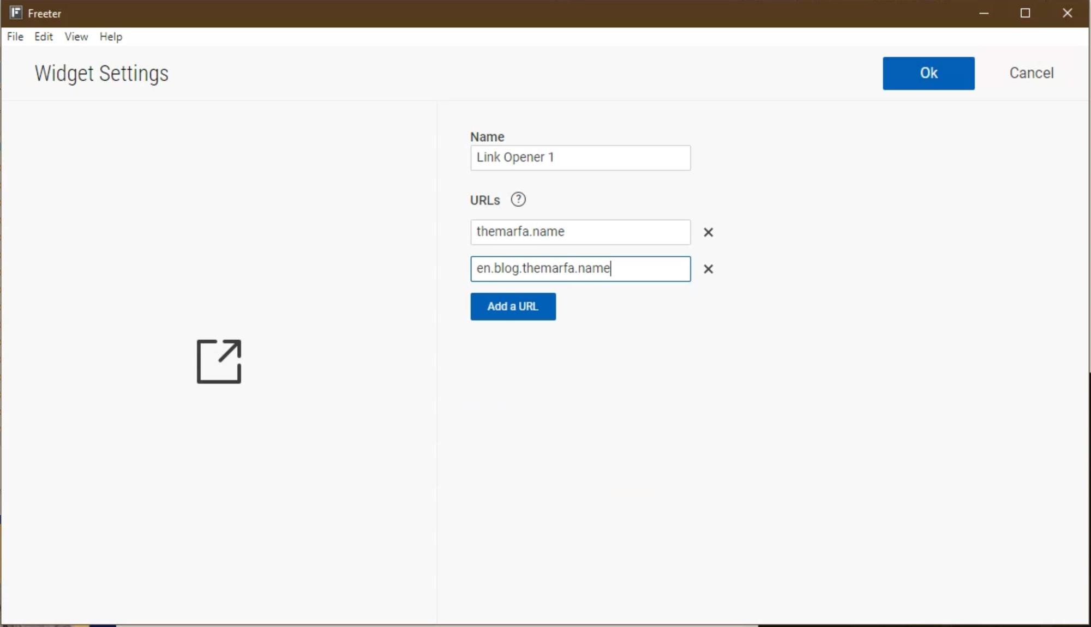
Task: Click the URLs help question mark icon
Action: (x=518, y=200)
